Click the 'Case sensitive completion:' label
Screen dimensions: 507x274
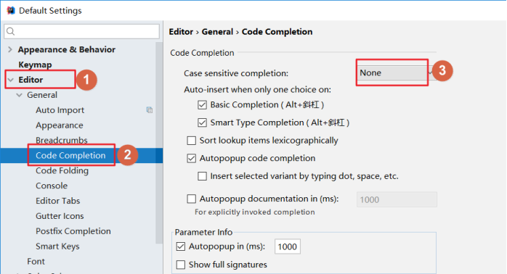point(236,73)
